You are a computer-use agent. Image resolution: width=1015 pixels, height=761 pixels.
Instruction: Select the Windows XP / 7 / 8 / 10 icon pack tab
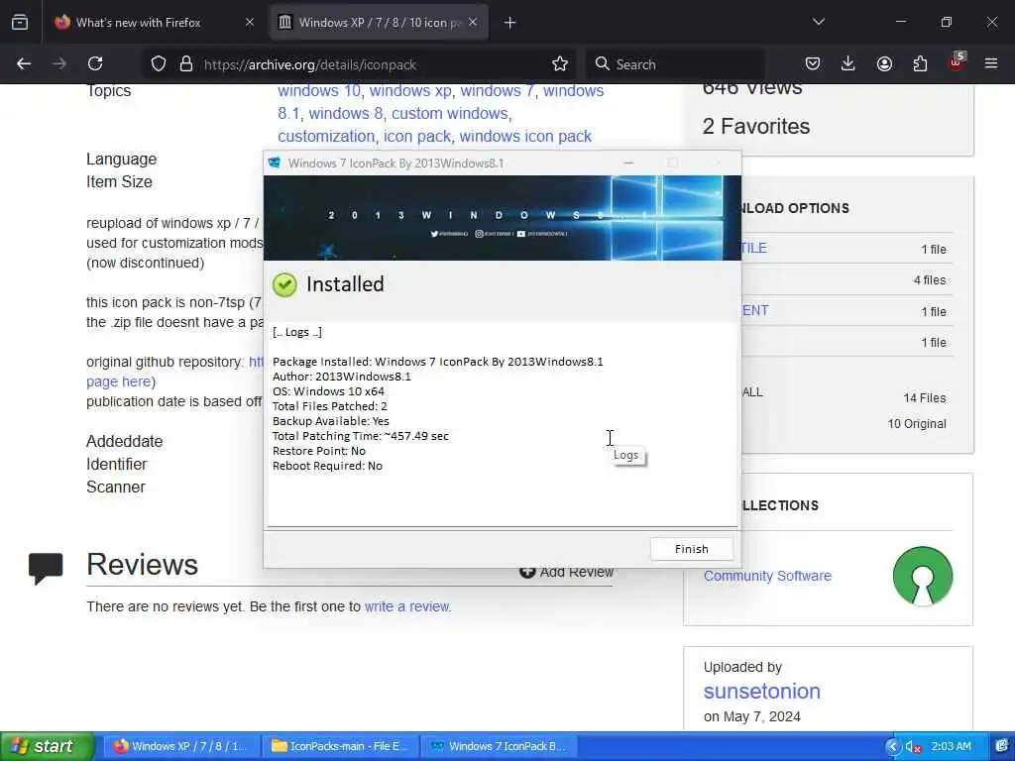379,22
